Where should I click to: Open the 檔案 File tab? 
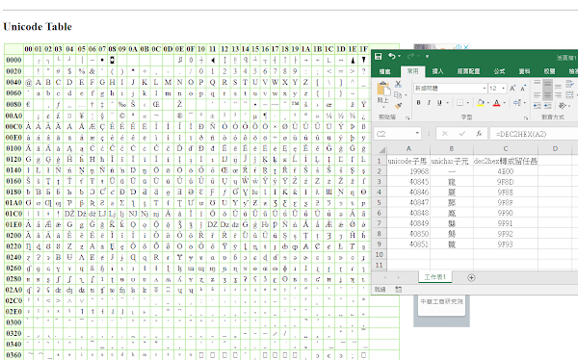(x=384, y=71)
